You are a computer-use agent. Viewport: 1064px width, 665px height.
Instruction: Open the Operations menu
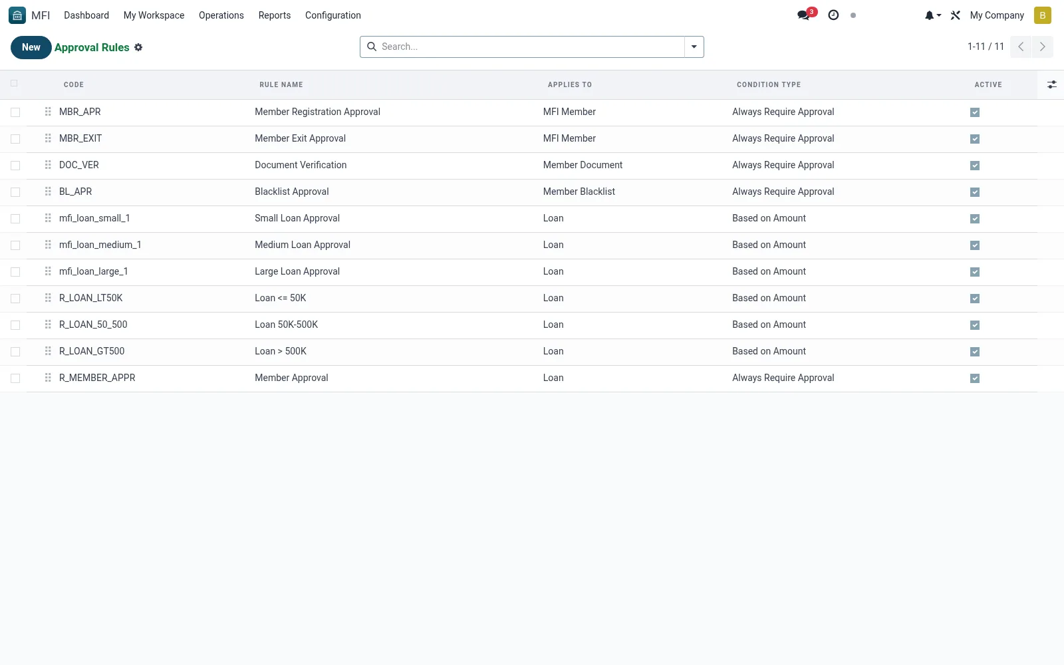[x=221, y=15]
